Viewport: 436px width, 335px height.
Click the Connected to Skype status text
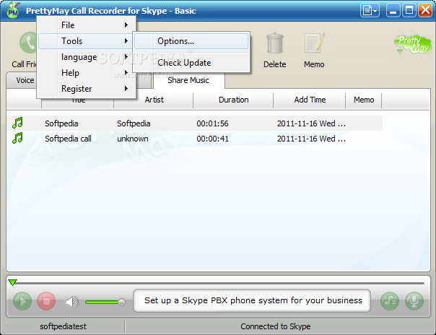click(x=275, y=326)
